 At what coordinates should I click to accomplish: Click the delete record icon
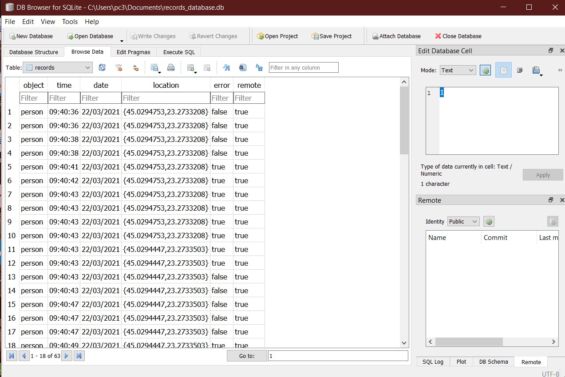point(207,67)
